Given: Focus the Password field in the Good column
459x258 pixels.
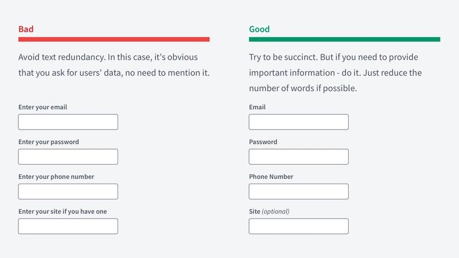Looking at the screenshot, I should point(298,157).
